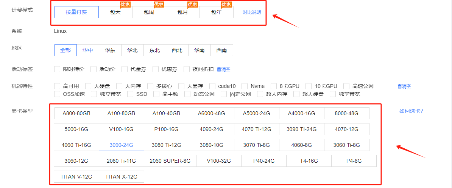Choose A800-80GB GPU type
452x188 pixels.
(76, 113)
